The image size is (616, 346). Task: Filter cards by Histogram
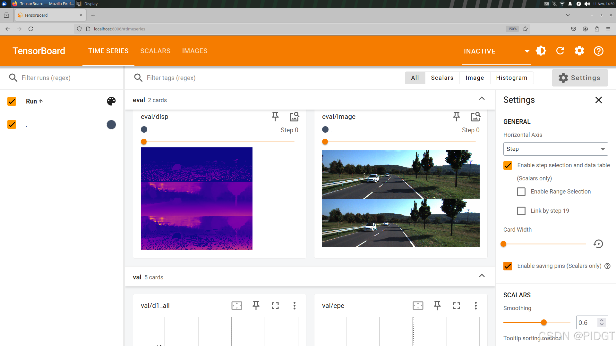click(511, 78)
